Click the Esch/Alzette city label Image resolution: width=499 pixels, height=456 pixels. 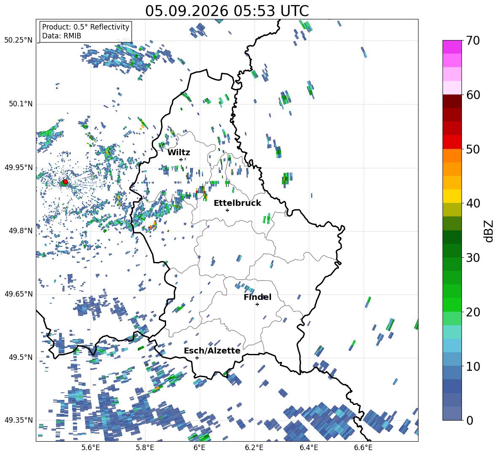[212, 351]
